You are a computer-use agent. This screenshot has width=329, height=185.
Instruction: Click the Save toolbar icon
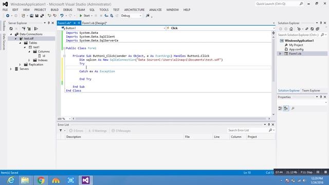coord(36,16)
